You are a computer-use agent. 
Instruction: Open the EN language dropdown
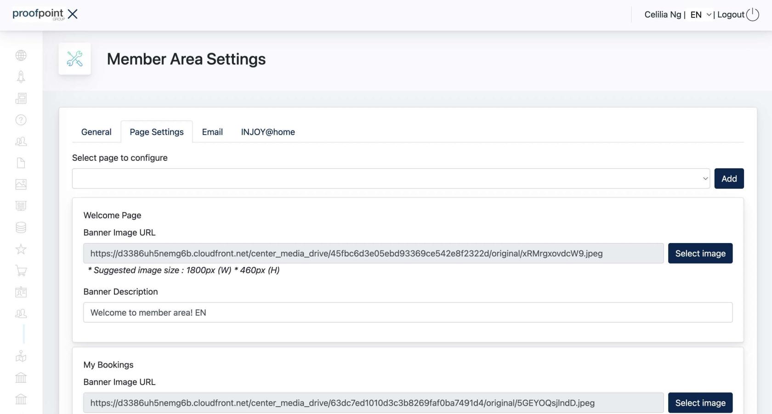coord(701,15)
